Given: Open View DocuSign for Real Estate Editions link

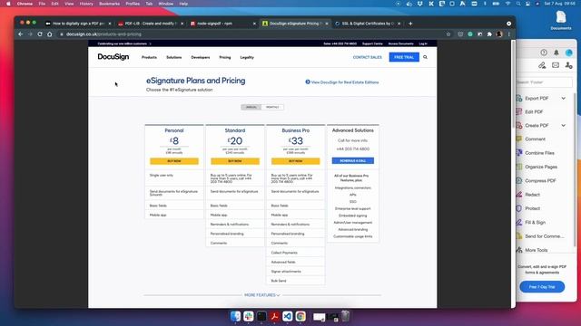Looking at the screenshot, I should [342, 82].
